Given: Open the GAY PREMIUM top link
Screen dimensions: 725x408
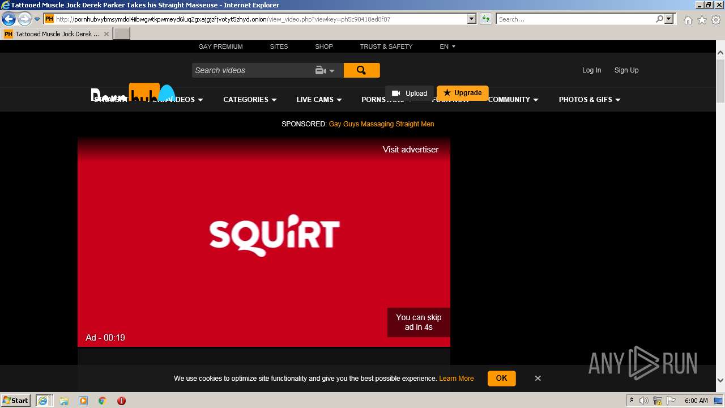Looking at the screenshot, I should (x=220, y=46).
